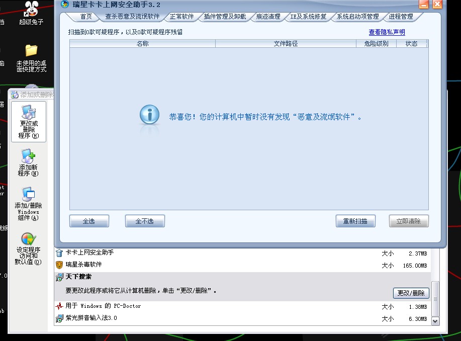Go to the 痕迹清理 tab
The width and height of the screenshot is (461, 341).
tap(268, 17)
